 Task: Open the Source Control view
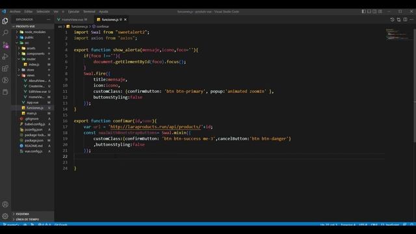(x=5, y=45)
